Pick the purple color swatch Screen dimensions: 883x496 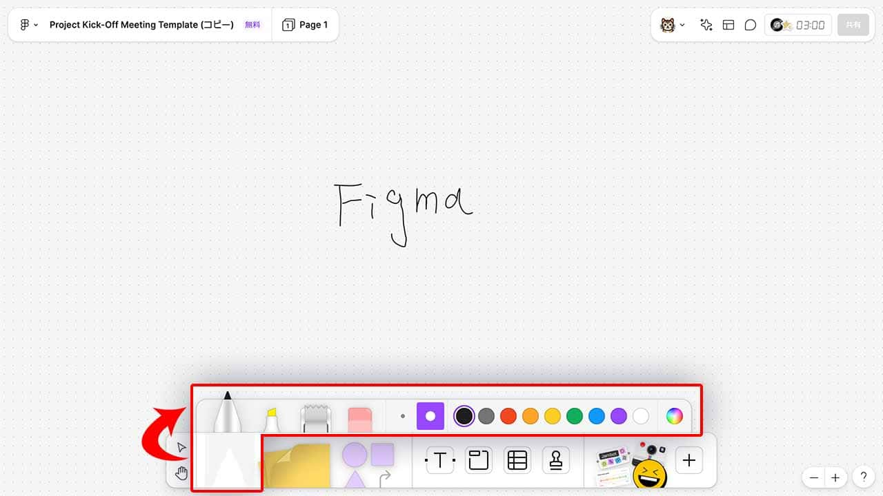tap(619, 416)
